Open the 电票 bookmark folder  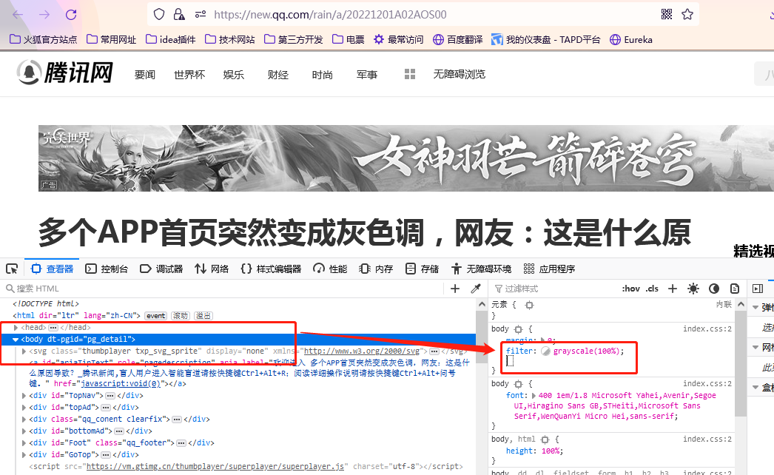(349, 39)
